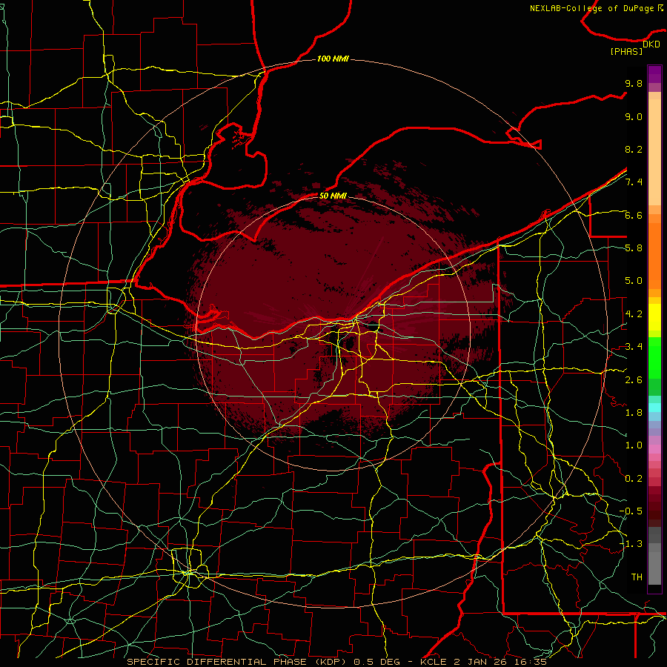Click the 1.0 color scale value
This screenshot has width=667, height=667.
pos(634,445)
